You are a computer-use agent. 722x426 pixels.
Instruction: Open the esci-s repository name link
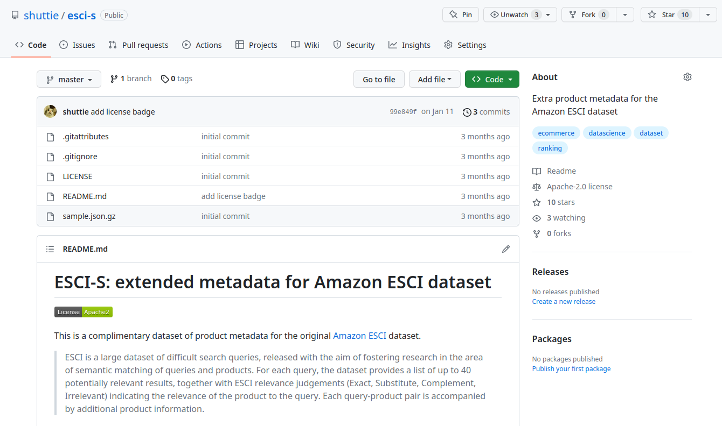pos(81,15)
